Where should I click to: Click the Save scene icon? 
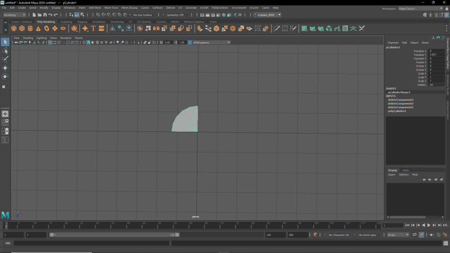point(45,15)
